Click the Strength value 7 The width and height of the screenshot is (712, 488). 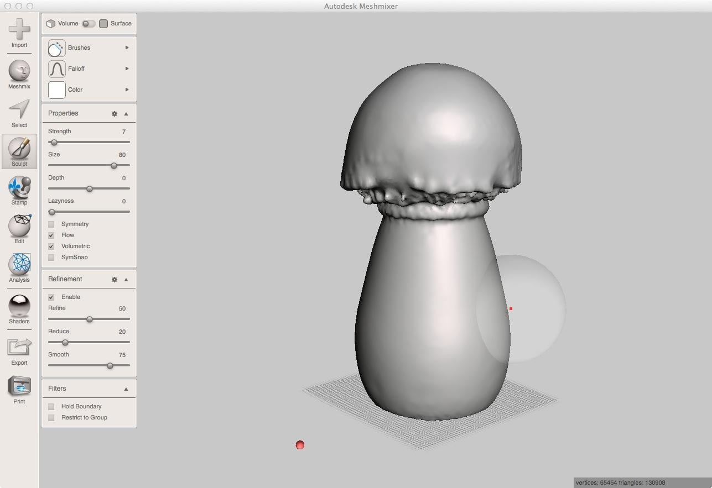[x=124, y=132]
